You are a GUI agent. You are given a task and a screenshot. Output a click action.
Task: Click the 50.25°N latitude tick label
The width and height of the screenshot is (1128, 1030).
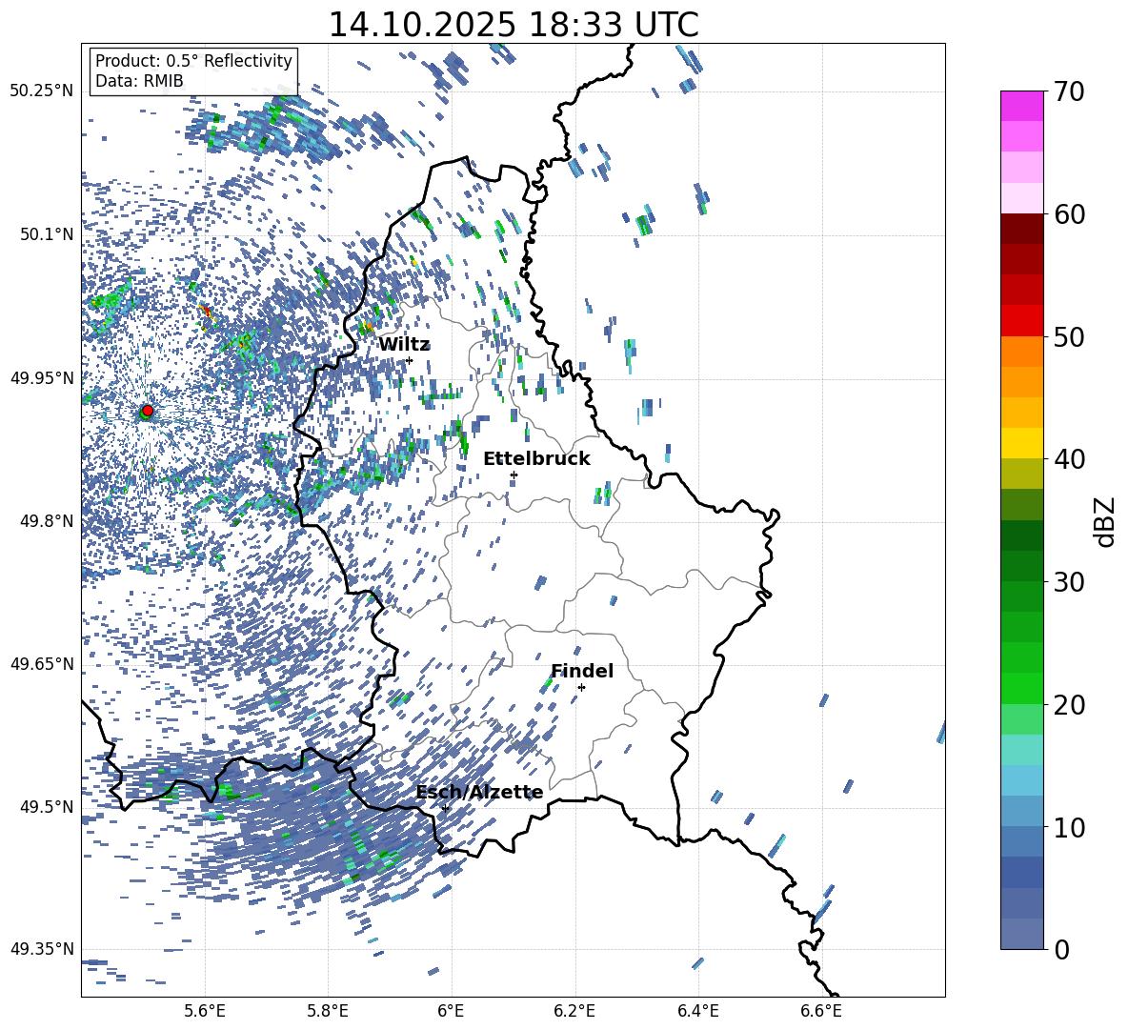click(42, 91)
